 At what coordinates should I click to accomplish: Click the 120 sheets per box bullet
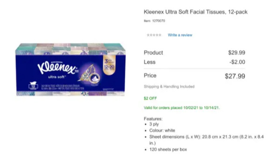click(x=168, y=149)
